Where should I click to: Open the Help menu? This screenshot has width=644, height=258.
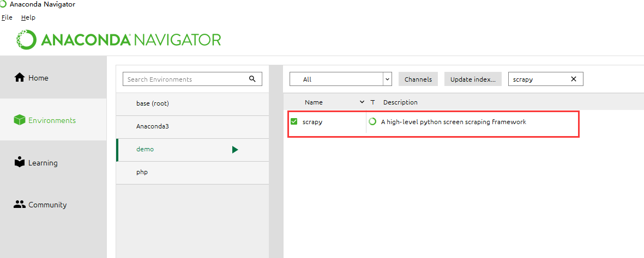(28, 17)
